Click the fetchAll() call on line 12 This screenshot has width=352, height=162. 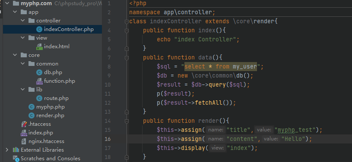point(213,103)
